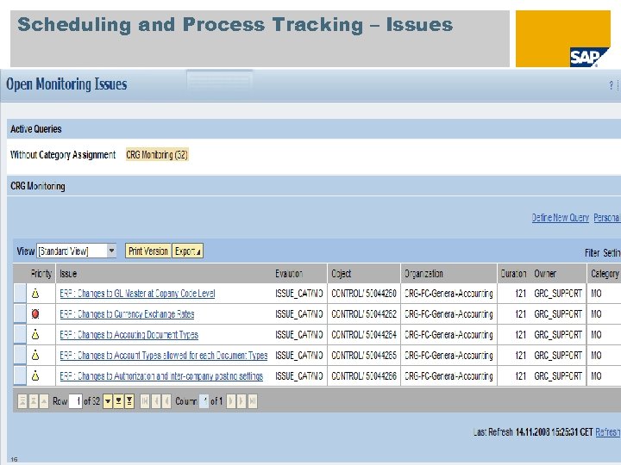The image size is (621, 465).
Task: Click object cell CONTROL/ 50044260
Action: point(364,294)
